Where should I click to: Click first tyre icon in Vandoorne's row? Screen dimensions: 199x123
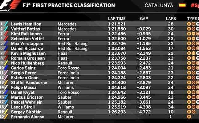tap(189, 82)
